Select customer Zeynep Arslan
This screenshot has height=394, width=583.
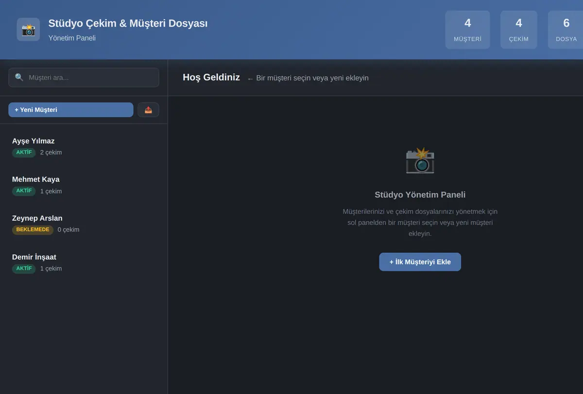click(x=84, y=223)
